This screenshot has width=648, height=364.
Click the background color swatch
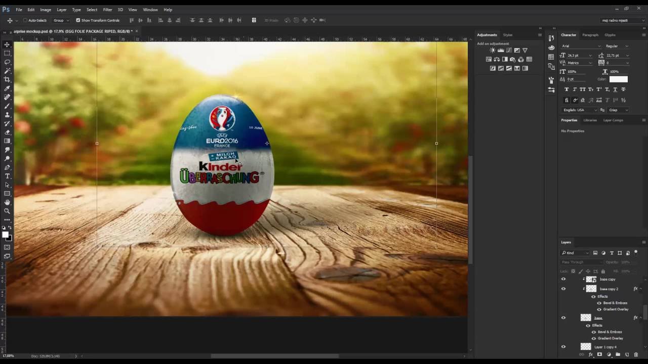9,239
